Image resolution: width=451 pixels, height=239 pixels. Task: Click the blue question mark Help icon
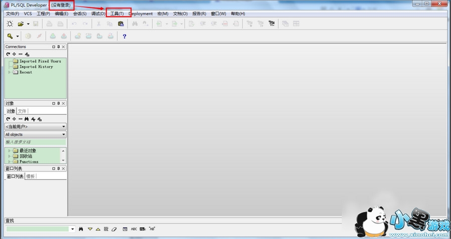point(124,36)
